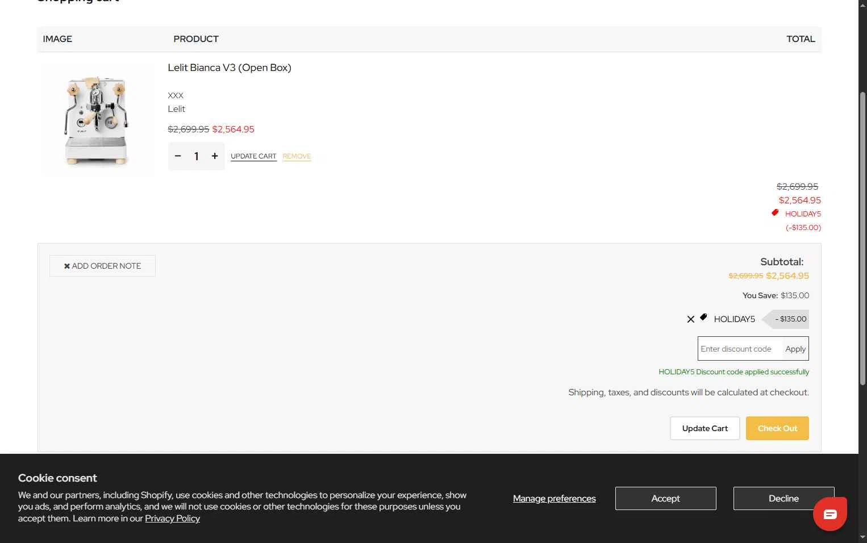
Task: Click the PRODUCT column header
Action: tap(196, 39)
